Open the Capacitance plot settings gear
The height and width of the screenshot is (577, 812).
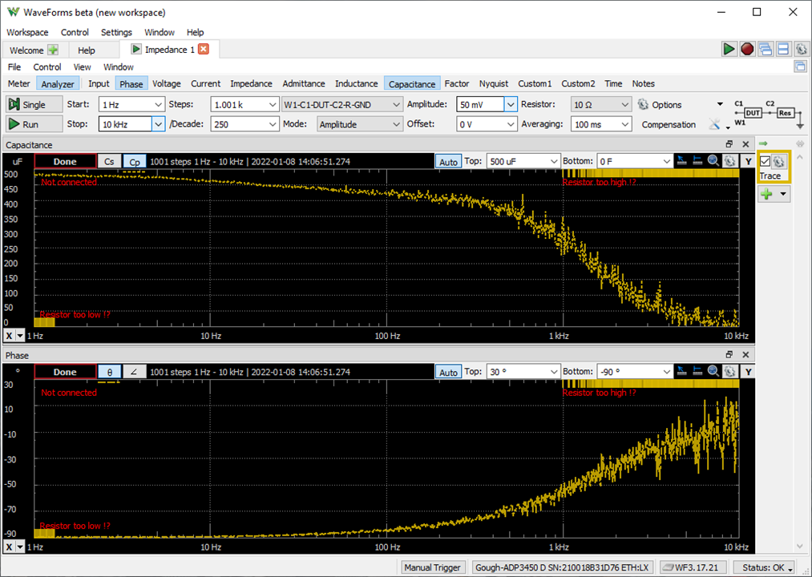729,161
